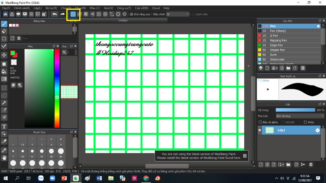Image resolution: width=326 pixels, height=183 pixels.
Task: Toggle visibility of Lớp1 layer
Action: tap(260, 130)
